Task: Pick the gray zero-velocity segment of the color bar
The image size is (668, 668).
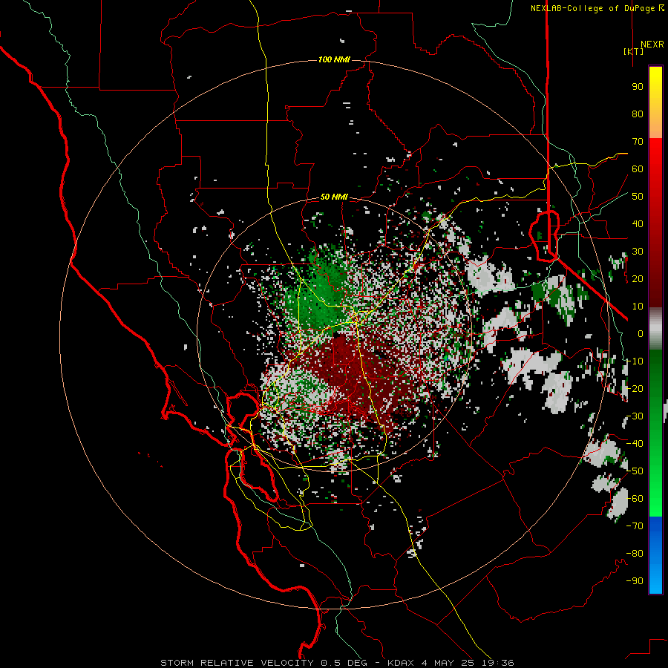Action: (x=655, y=329)
